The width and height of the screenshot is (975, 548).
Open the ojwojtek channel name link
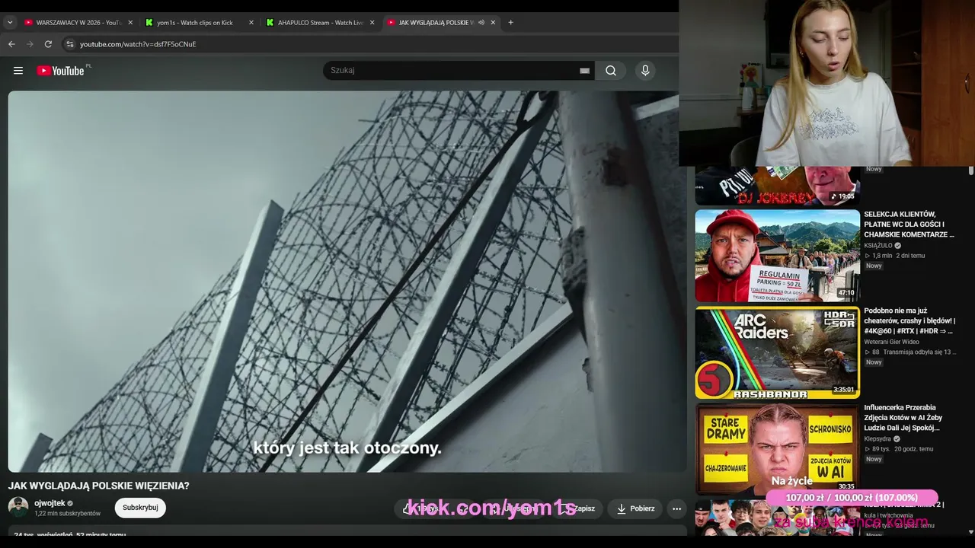click(50, 503)
